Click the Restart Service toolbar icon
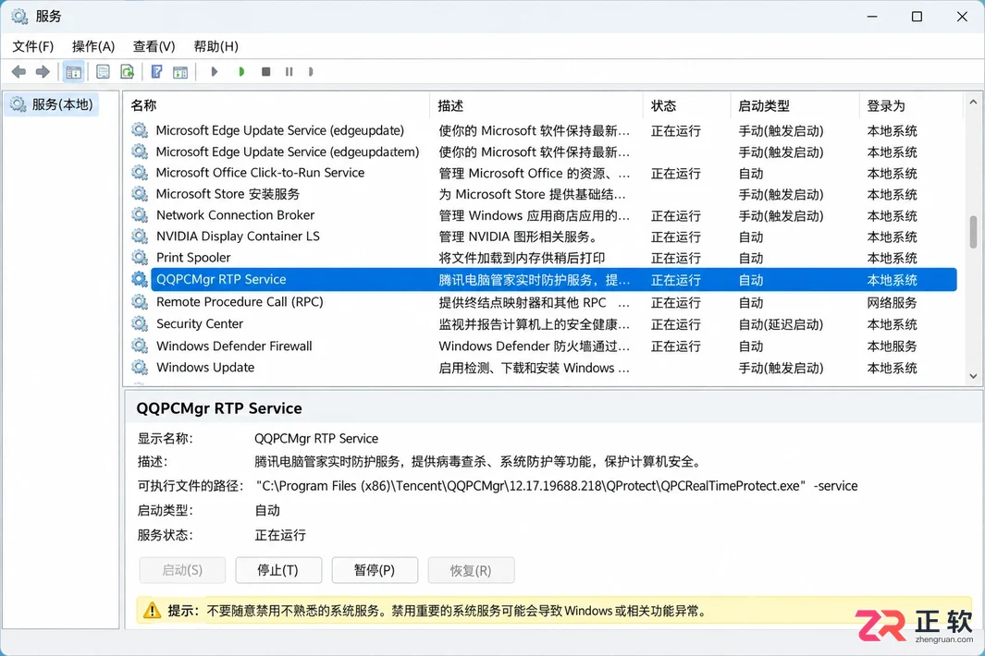Viewport: 985px width, 656px height. (x=311, y=71)
